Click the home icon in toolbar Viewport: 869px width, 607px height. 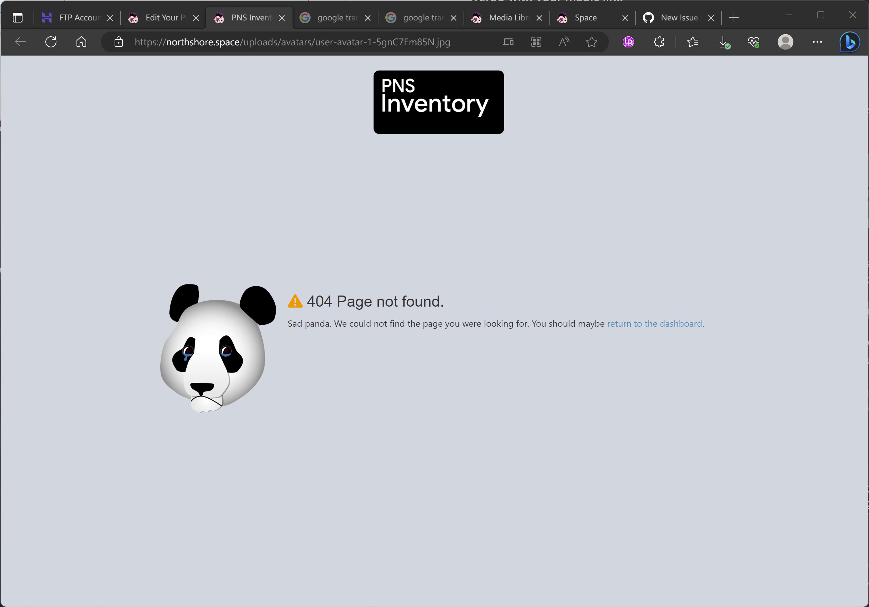tap(81, 42)
